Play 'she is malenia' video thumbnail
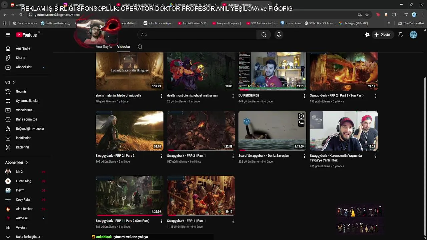 (129, 71)
